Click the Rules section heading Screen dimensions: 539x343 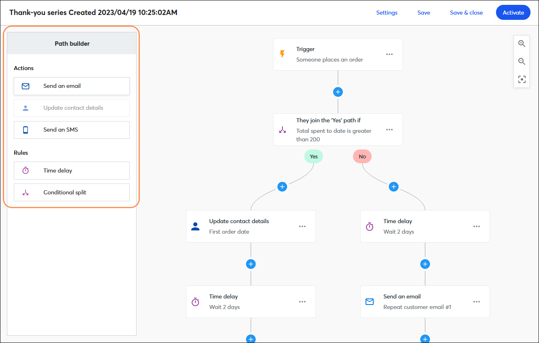[x=21, y=153]
